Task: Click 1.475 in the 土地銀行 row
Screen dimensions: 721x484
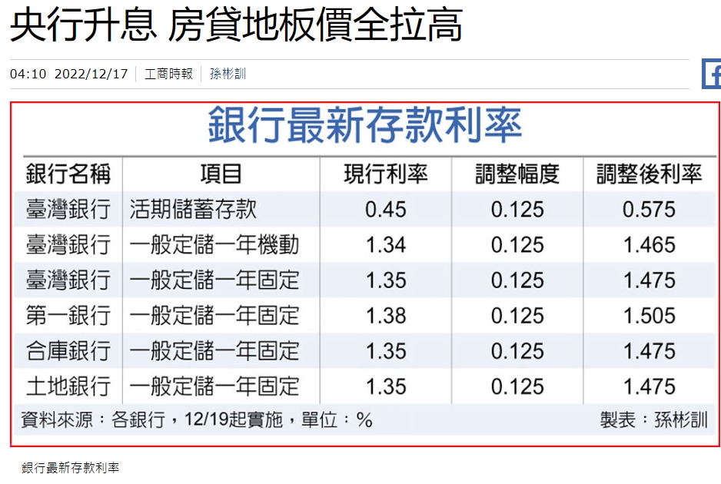Action: pos(650,386)
